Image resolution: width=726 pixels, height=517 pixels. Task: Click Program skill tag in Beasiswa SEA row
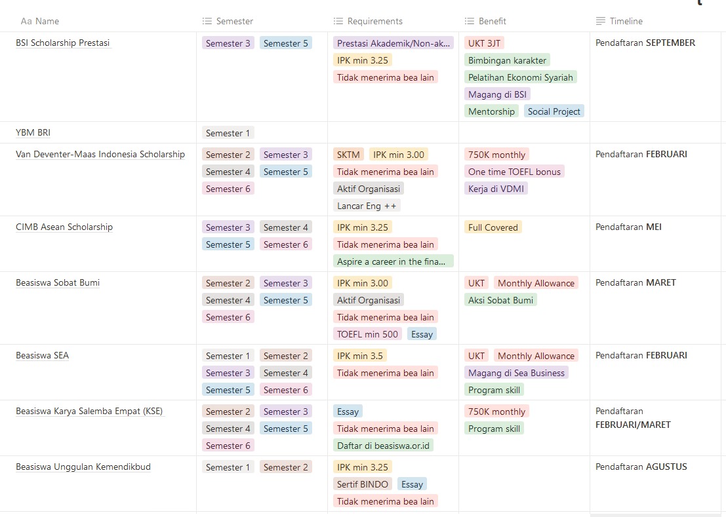(494, 391)
